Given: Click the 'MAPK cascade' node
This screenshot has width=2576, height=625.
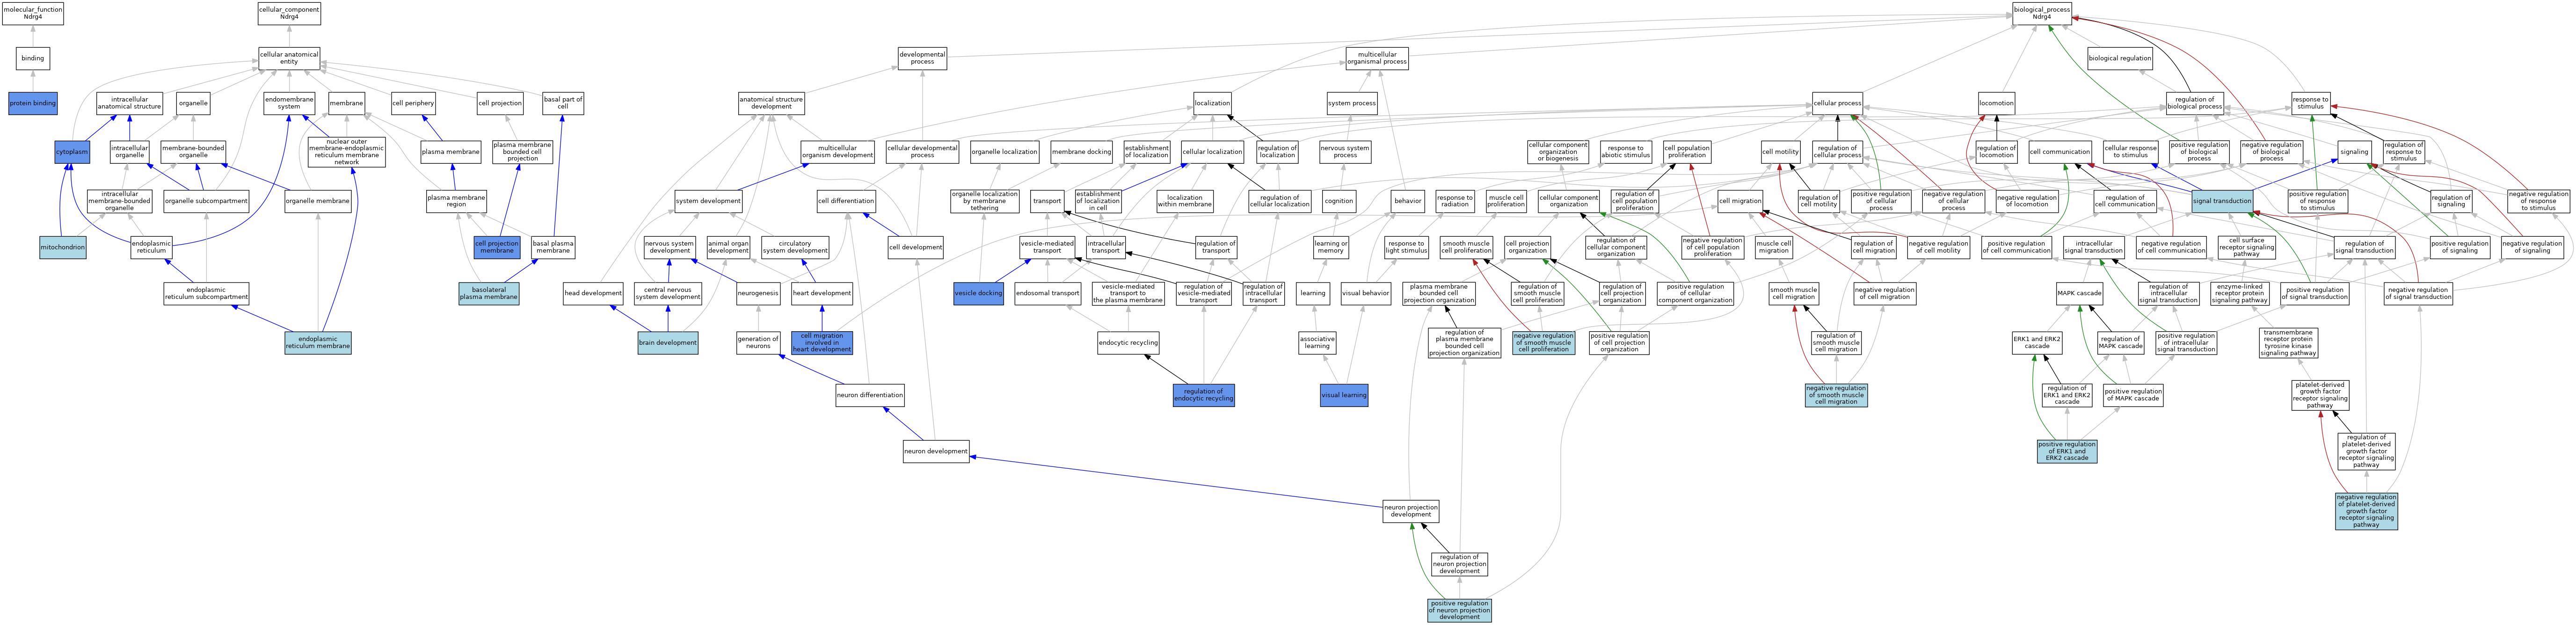Looking at the screenshot, I should [x=2079, y=293].
